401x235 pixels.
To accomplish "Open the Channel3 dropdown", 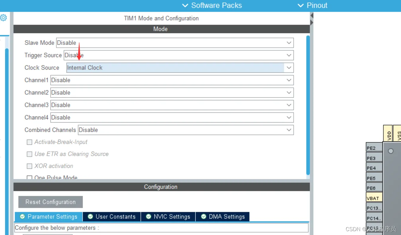I will (x=172, y=105).
